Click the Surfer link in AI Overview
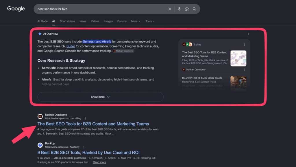This screenshot has height=167, width=296. pyautogui.click(x=71, y=46)
